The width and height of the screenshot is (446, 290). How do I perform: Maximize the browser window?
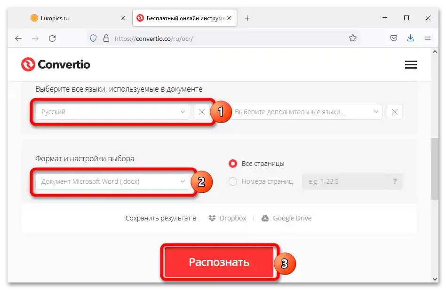(406, 18)
